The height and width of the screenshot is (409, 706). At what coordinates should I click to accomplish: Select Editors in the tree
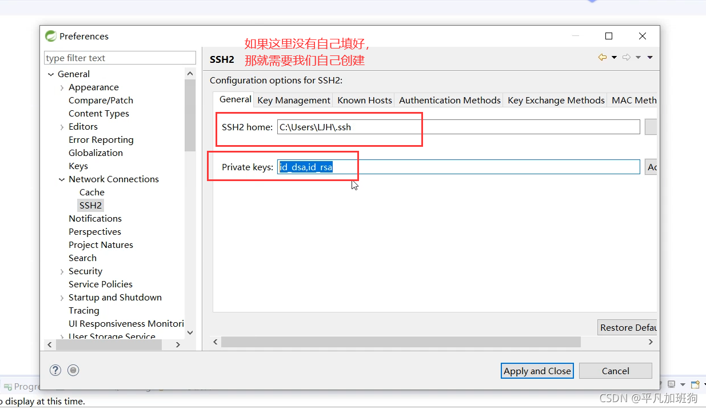(x=83, y=127)
